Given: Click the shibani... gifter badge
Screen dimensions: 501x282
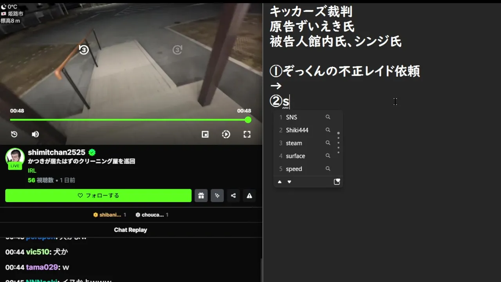Looking at the screenshot, I should [110, 215].
